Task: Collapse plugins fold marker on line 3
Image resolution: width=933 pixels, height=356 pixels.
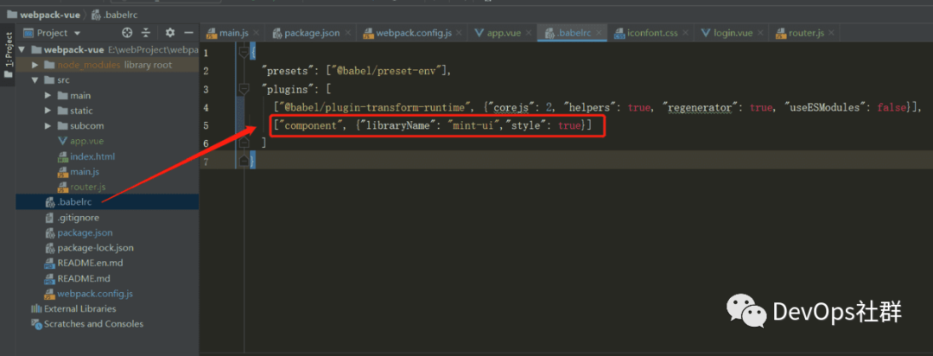Action: pos(244,89)
